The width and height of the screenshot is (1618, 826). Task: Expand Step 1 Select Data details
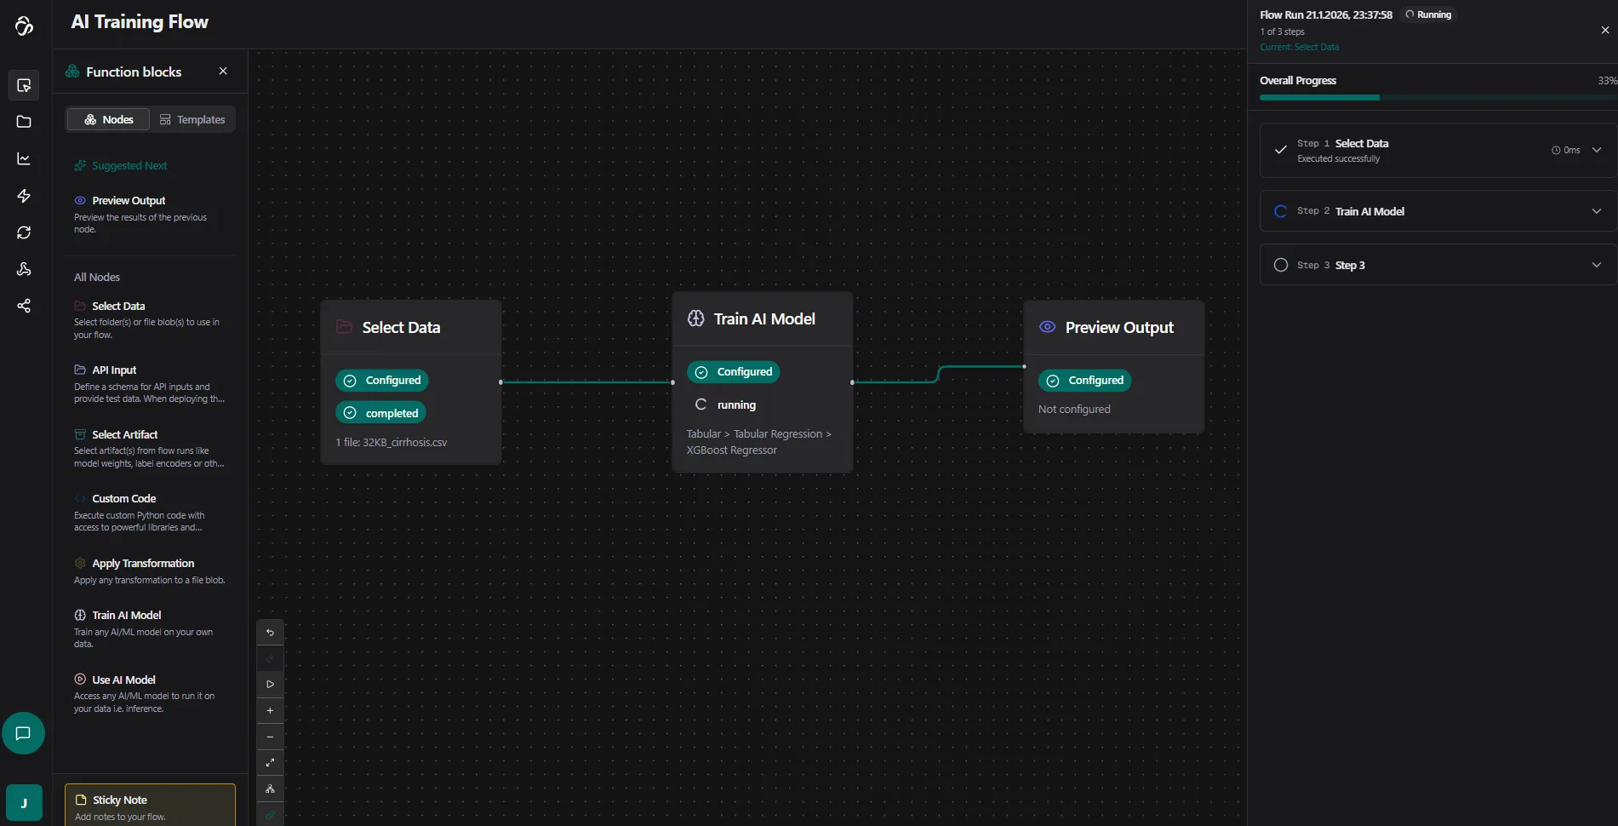[x=1596, y=150]
